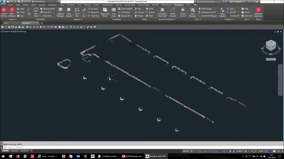This screenshot has height=159, width=284.
Task: Toggle TruSpace On/Off
Action: click(x=232, y=12)
